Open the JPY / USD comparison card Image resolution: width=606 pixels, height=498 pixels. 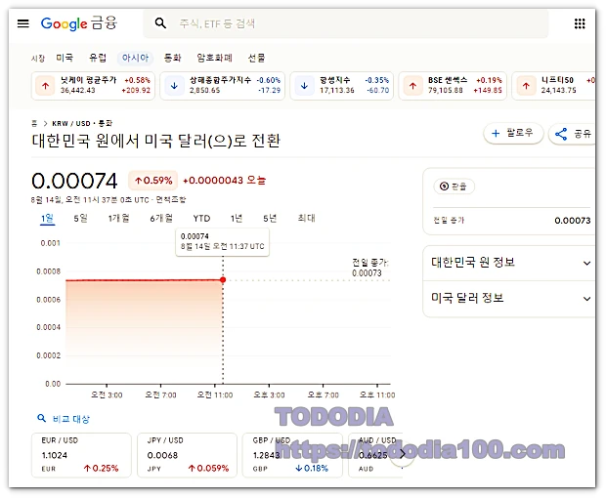point(187,455)
